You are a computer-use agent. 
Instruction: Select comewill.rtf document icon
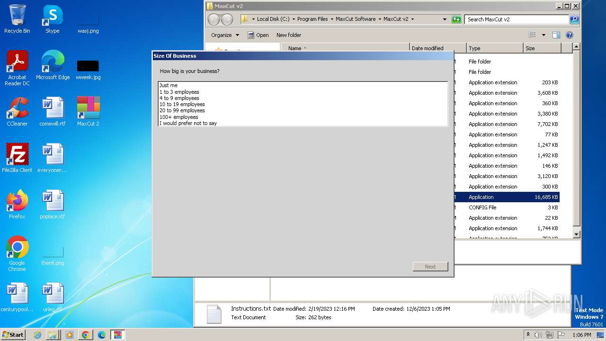(x=53, y=112)
